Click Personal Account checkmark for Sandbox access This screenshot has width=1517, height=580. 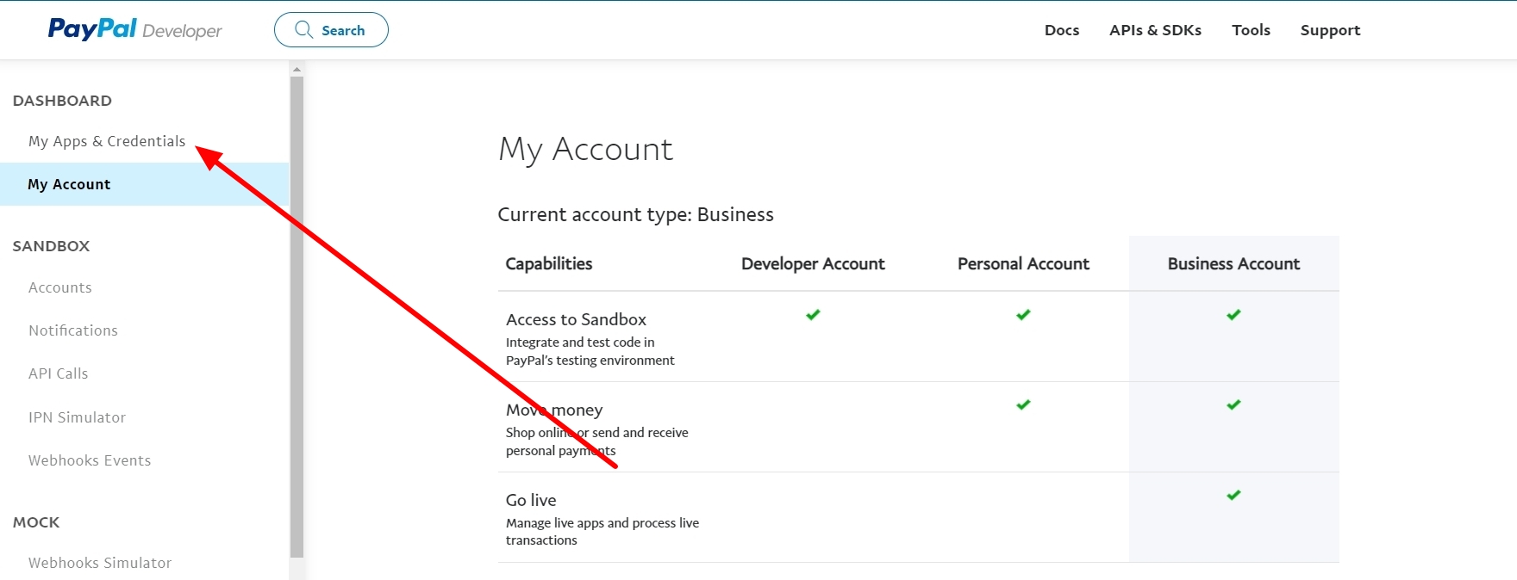point(1023,315)
